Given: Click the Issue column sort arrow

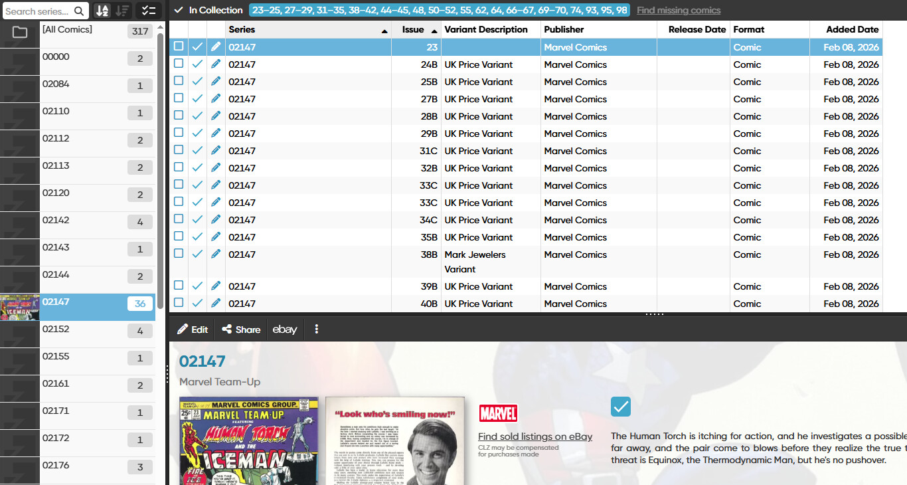Looking at the screenshot, I should tap(434, 31).
